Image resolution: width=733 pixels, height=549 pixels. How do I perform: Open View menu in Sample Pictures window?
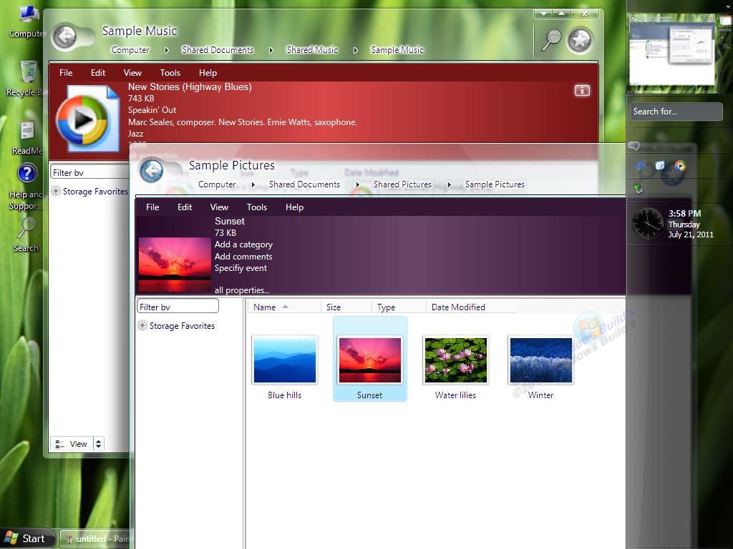(x=219, y=207)
